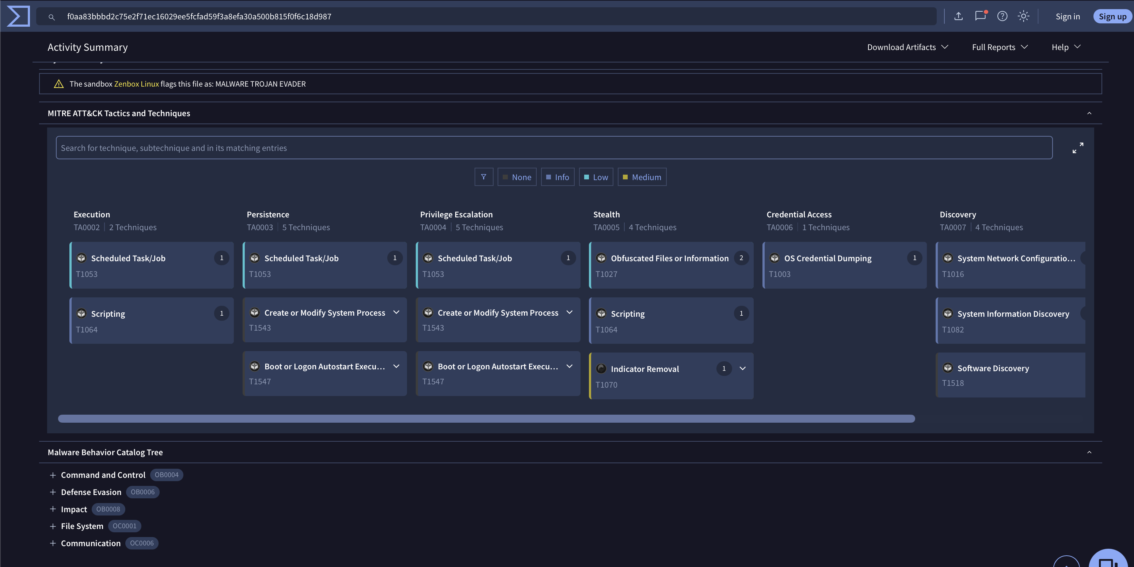Click icon on Privilege Escalation Boot or Logon Autostart
This screenshot has width=1134, height=567.
click(428, 366)
